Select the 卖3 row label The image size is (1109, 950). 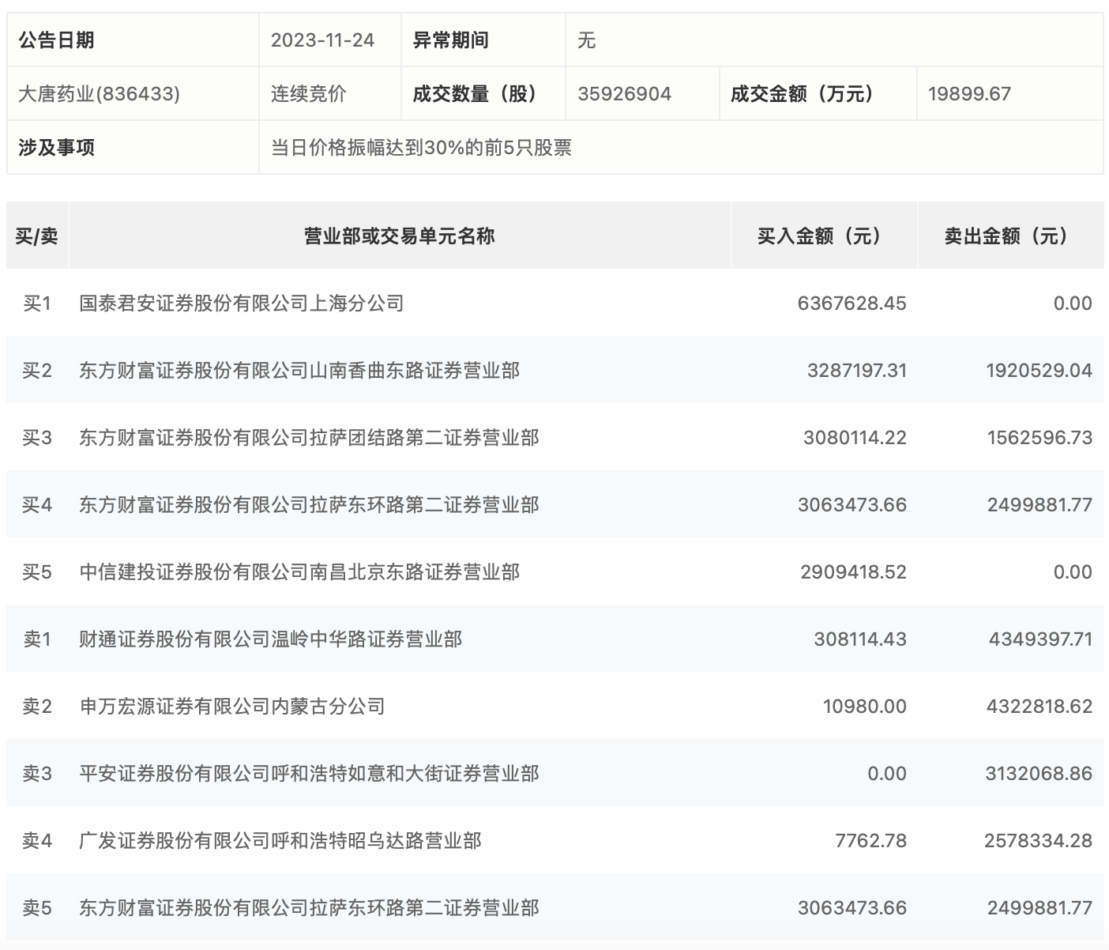tap(37, 774)
